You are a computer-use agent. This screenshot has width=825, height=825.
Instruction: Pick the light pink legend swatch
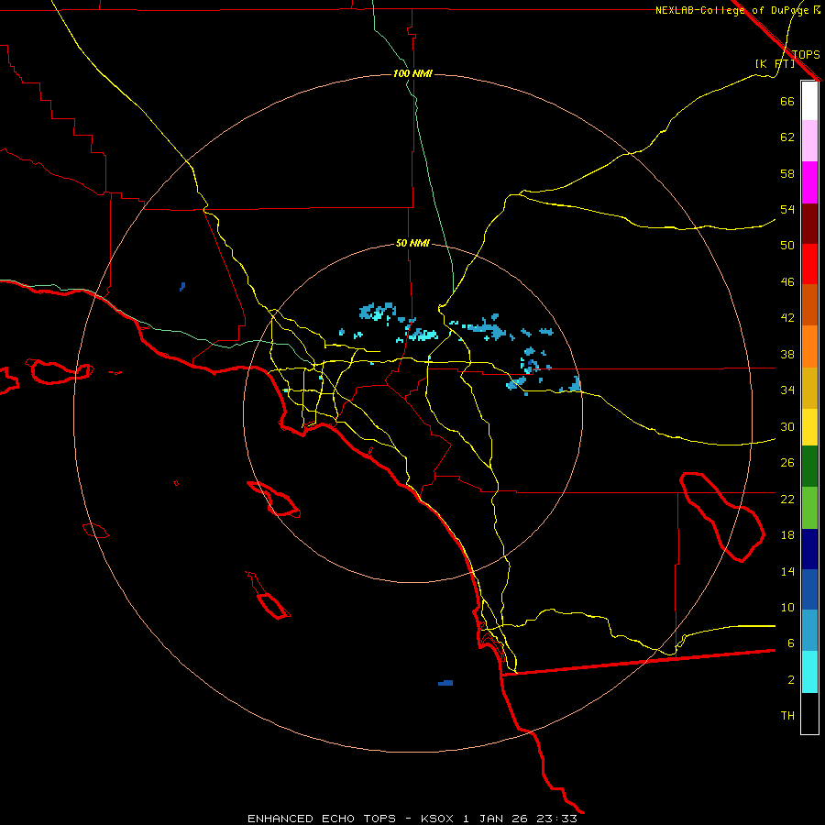pyautogui.click(x=809, y=140)
